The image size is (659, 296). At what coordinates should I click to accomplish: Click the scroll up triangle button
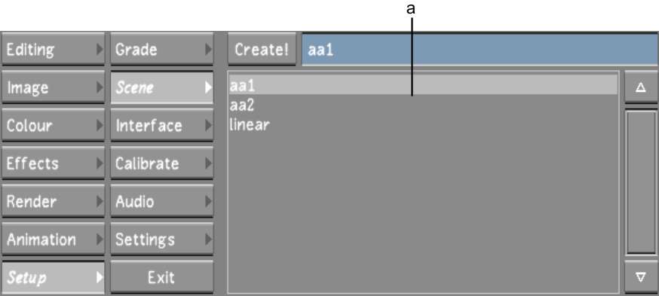click(641, 87)
